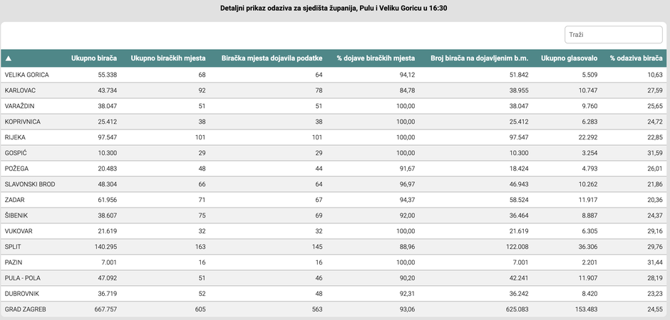Select the KARLOVAC row name
The height and width of the screenshot is (320, 670).
click(x=20, y=90)
